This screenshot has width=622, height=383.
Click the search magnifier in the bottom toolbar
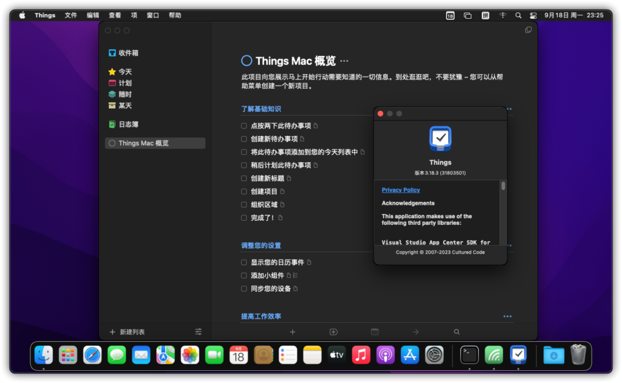456,332
